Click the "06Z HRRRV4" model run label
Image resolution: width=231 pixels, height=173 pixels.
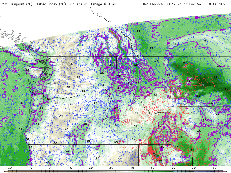point(152,4)
